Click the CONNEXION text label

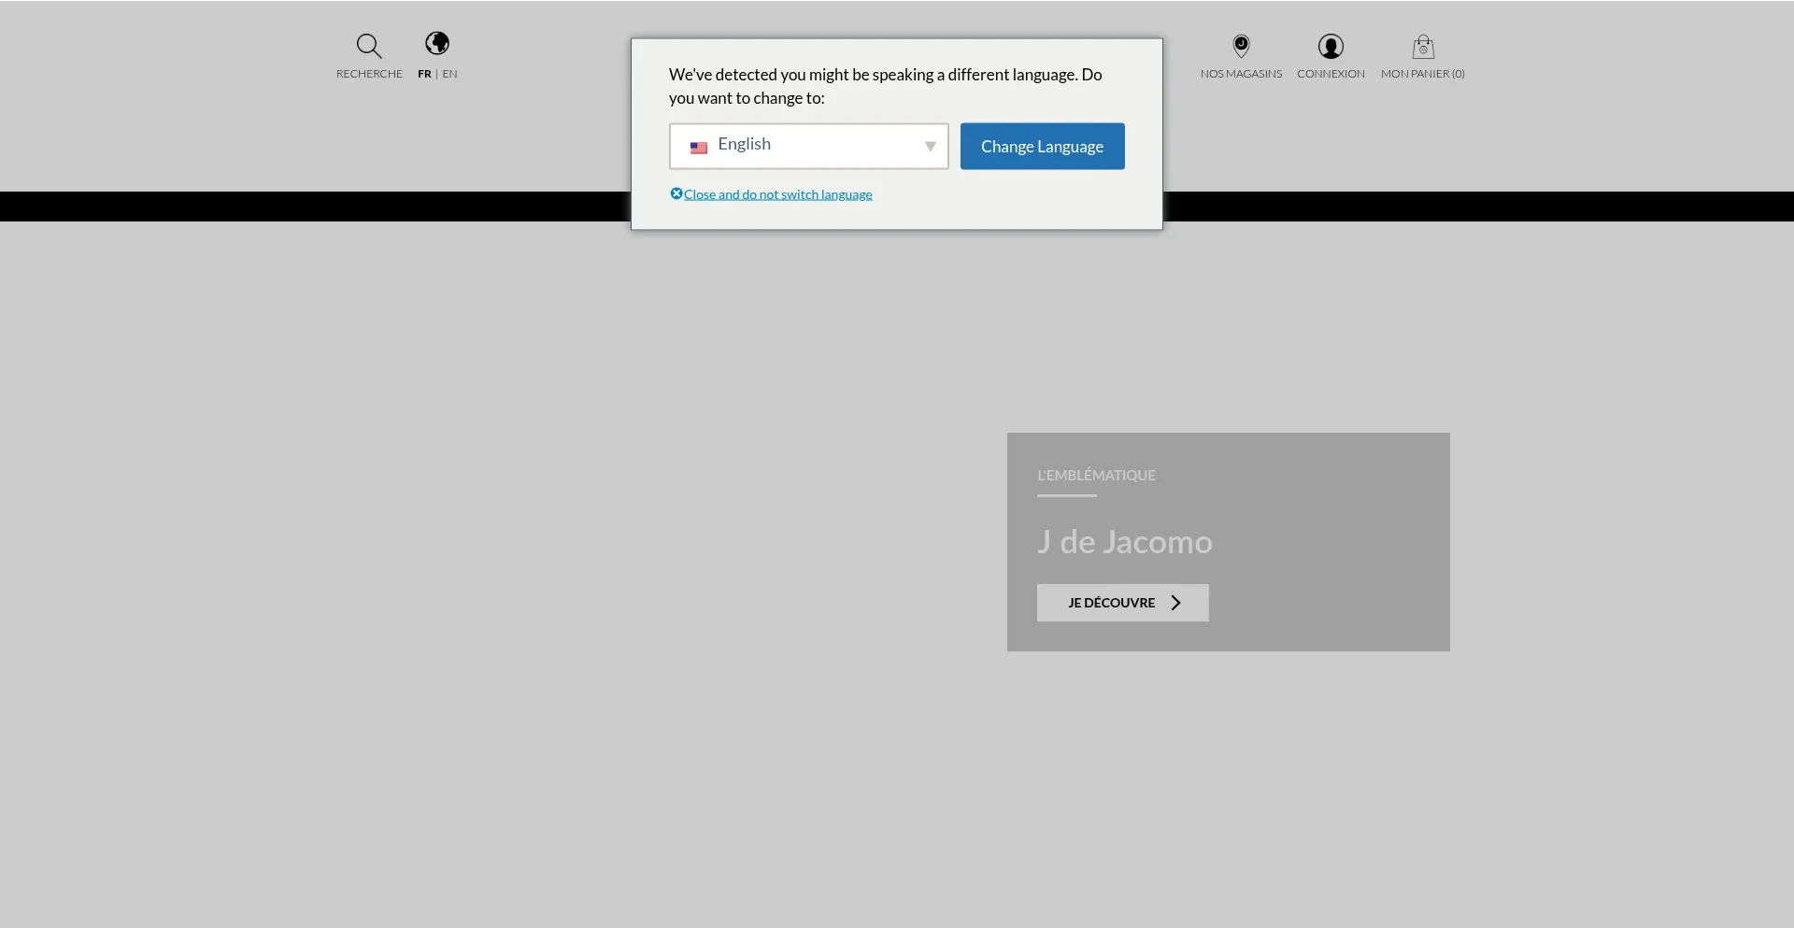coord(1331,74)
